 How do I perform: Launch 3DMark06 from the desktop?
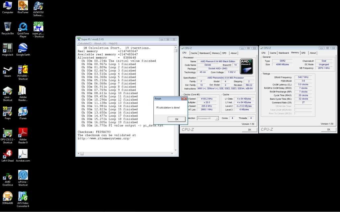8,198
